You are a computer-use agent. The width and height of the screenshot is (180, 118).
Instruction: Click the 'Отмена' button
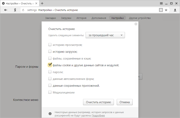pos(125,102)
